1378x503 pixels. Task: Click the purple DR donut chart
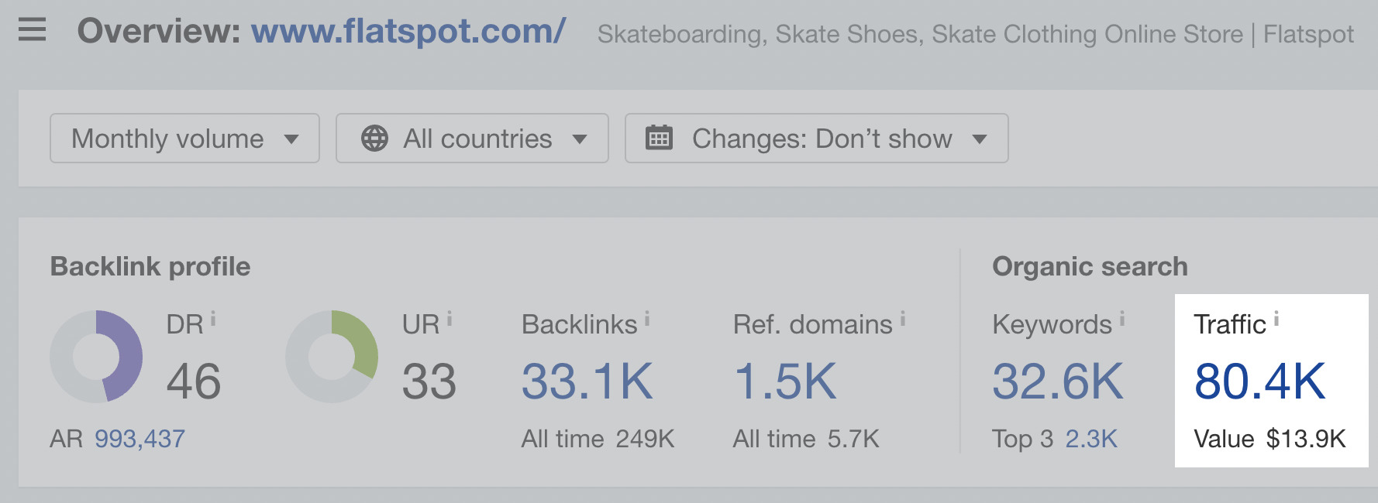96,357
